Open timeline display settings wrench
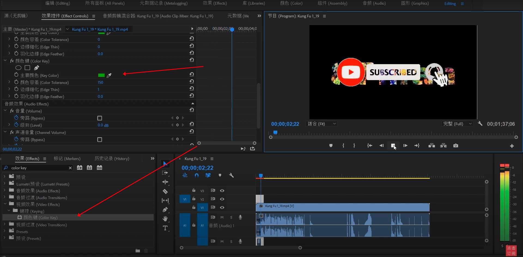This screenshot has height=257, width=523. (x=231, y=175)
